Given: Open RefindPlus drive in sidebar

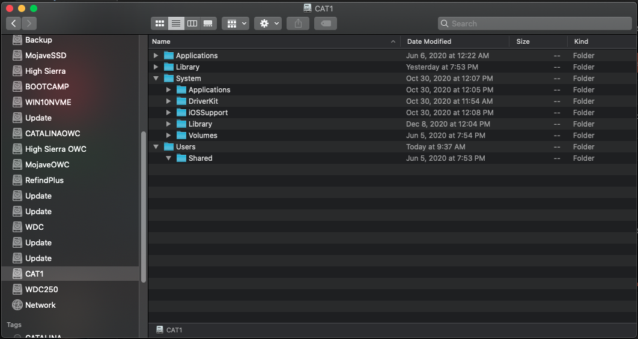Looking at the screenshot, I should tap(71, 180).
